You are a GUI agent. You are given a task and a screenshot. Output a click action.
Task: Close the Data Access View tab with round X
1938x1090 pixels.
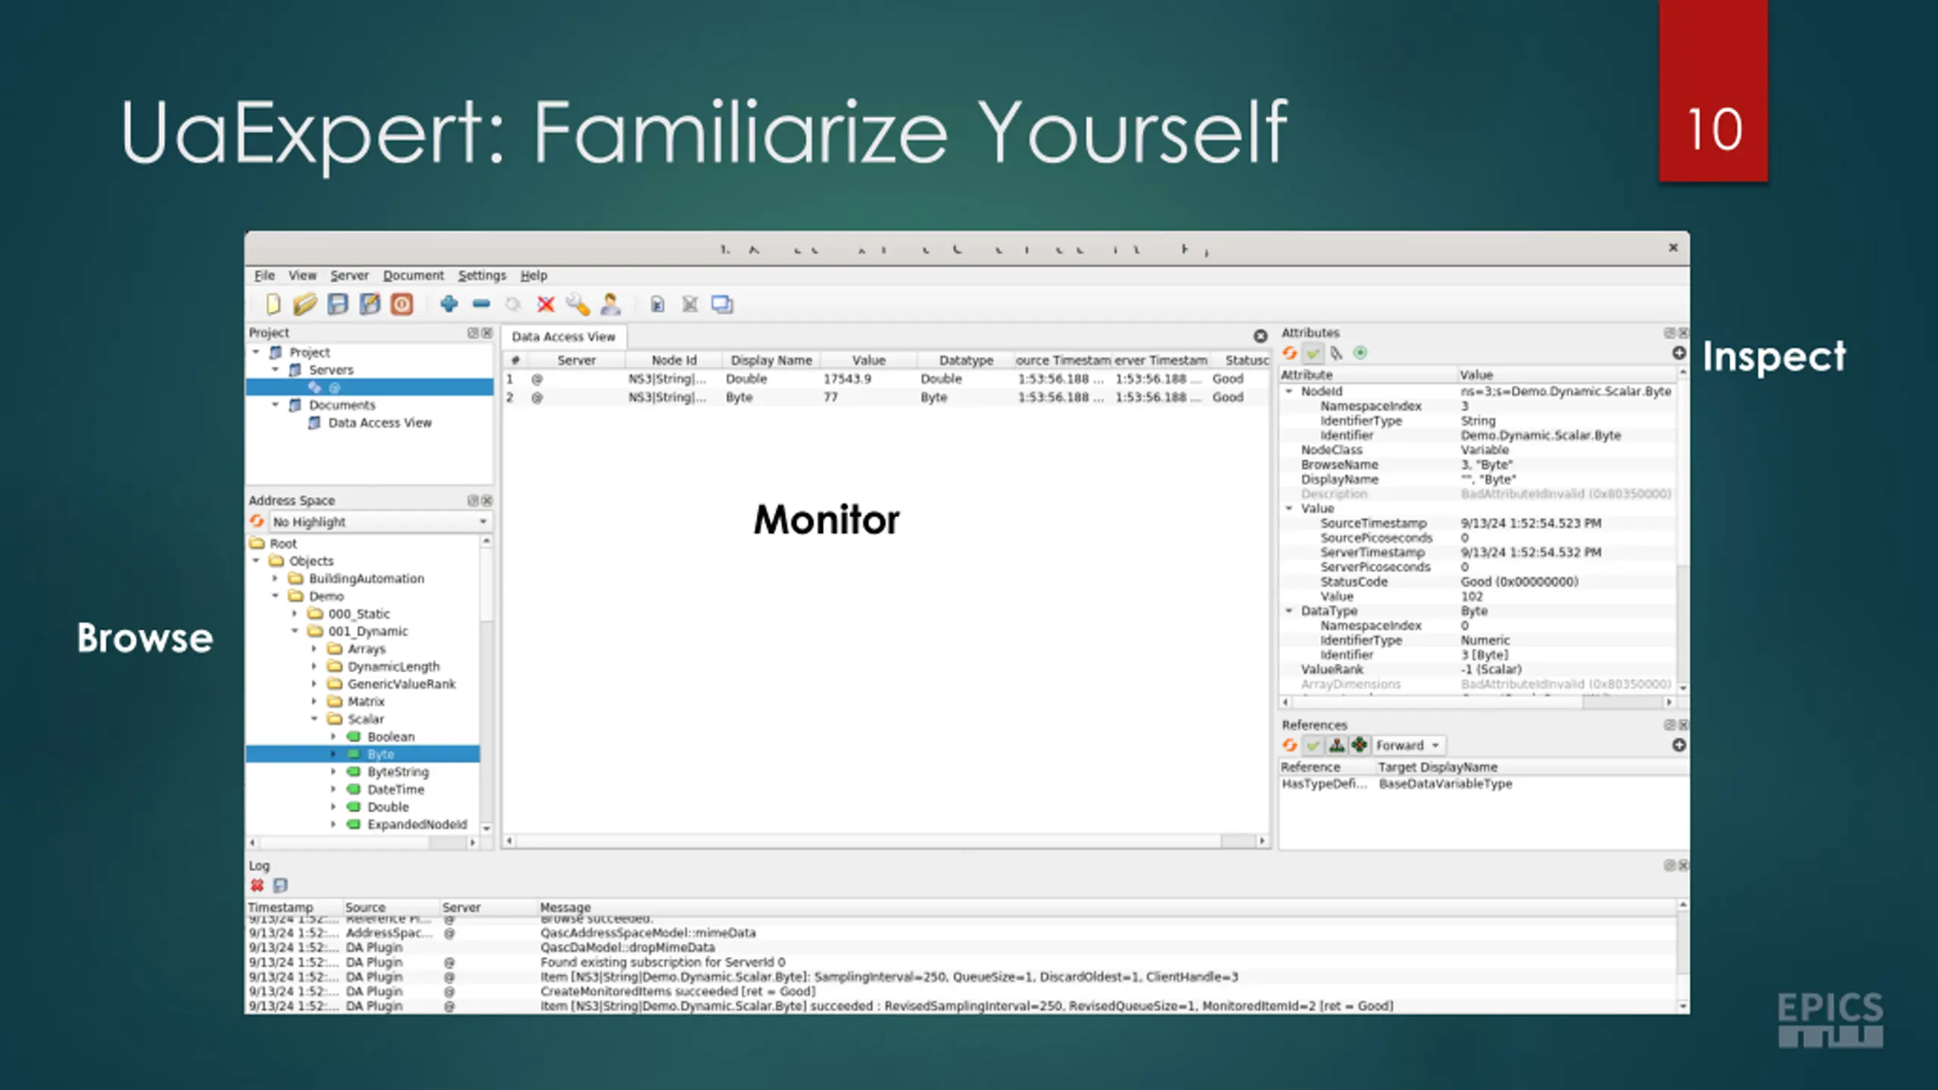click(1260, 336)
